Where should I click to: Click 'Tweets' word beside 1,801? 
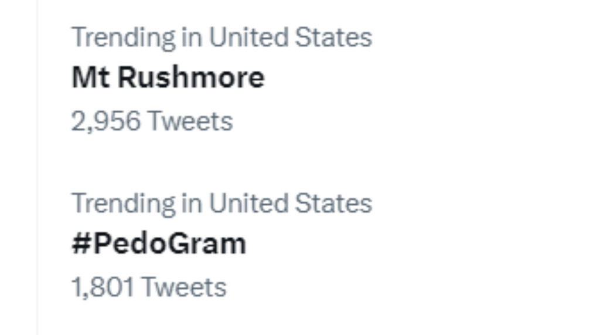pos(184,287)
